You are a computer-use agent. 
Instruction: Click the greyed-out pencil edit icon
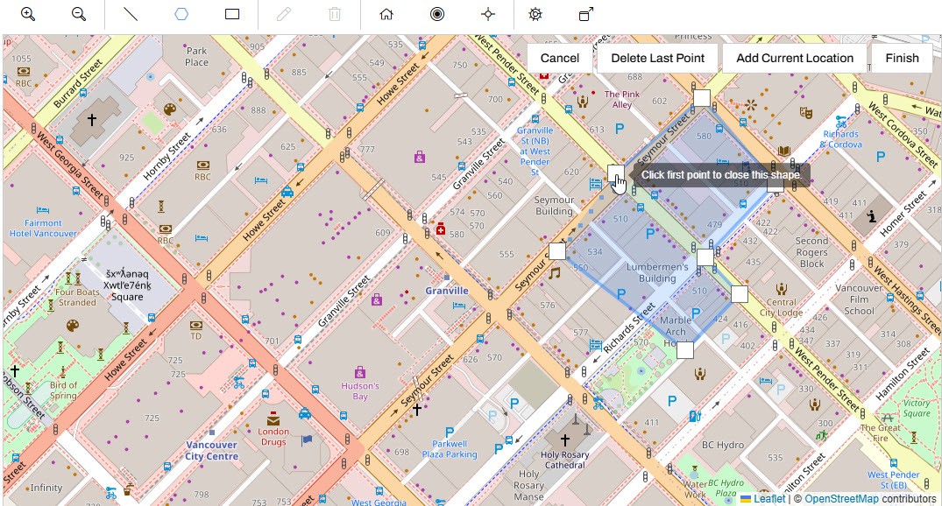(283, 15)
